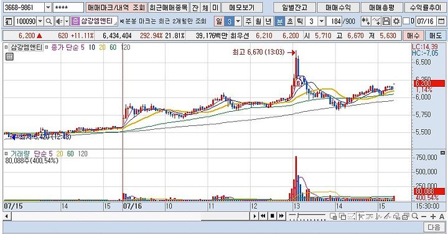Select the 잔 tab button

tap(195, 7)
